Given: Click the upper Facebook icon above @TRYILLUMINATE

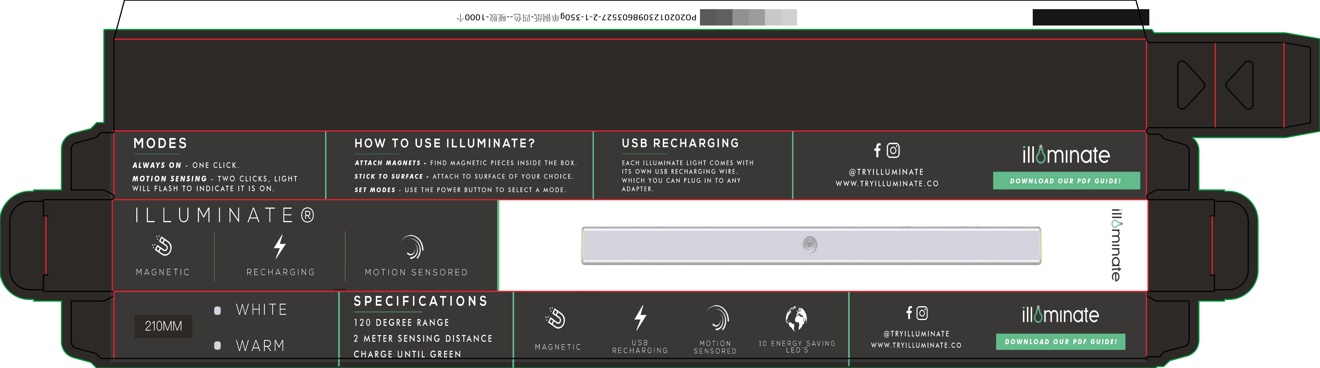Looking at the screenshot, I should 877,150.
